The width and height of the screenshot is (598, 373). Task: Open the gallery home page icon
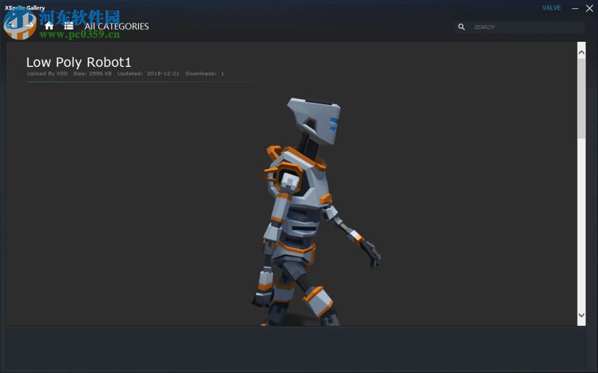pos(49,26)
